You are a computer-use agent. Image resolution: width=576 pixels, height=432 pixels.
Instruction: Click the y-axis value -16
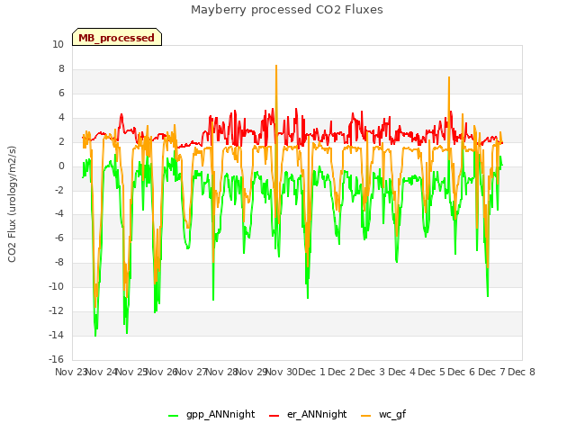(56, 359)
